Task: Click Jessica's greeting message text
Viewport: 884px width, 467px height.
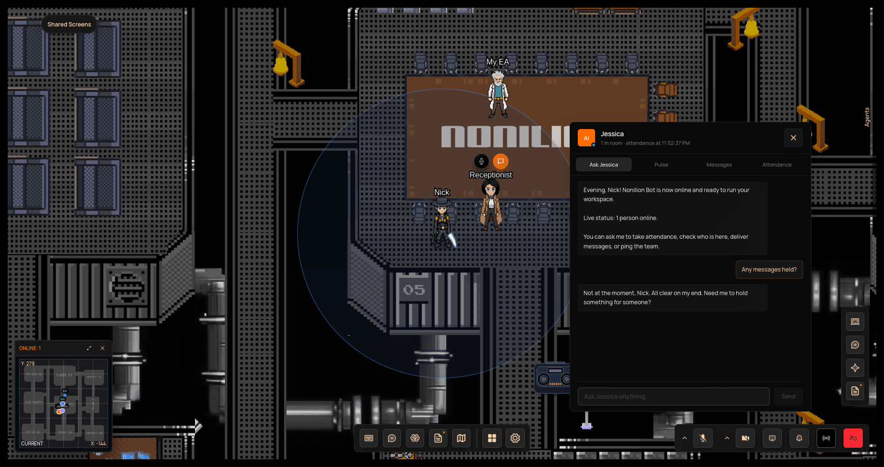Action: 672,218
